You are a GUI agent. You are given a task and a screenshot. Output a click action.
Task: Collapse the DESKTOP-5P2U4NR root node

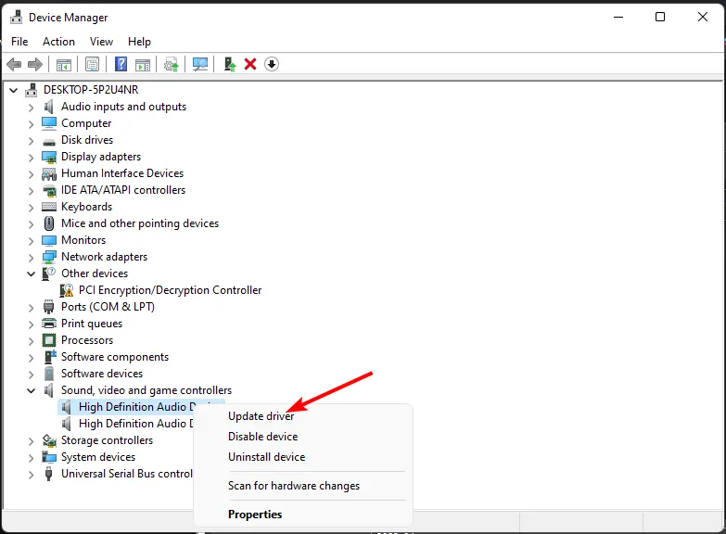pos(13,90)
